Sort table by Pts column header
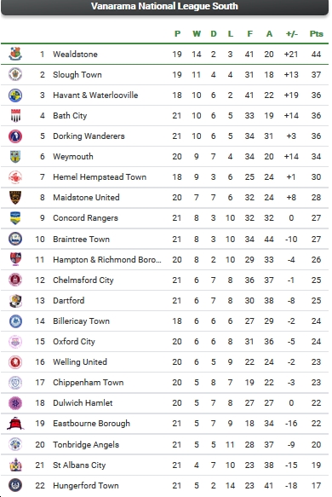The image size is (332, 497). coord(316,33)
